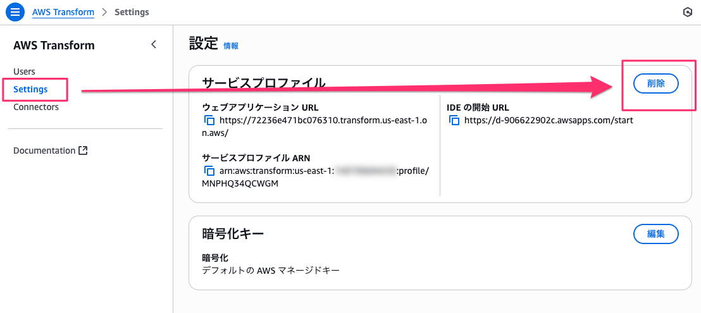Click the external link icon beside Documentation
Viewport: 701px width, 313px height.
click(83, 150)
